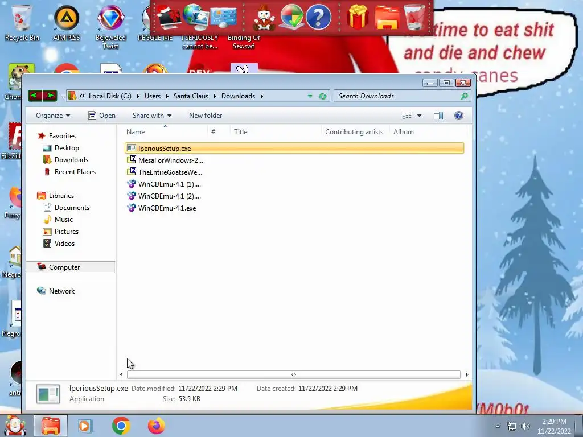Select Computer in navigation pane
The height and width of the screenshot is (437, 583).
coord(71,267)
